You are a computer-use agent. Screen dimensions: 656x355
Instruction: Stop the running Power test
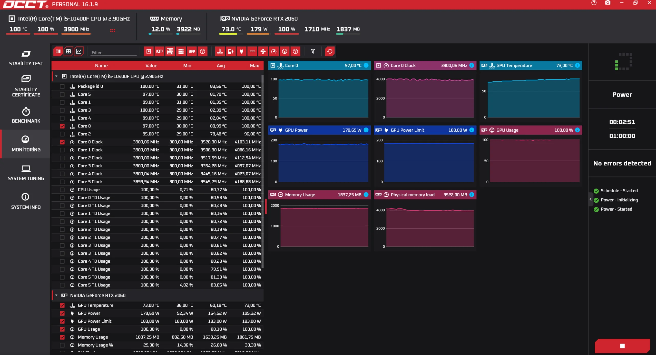tap(622, 346)
